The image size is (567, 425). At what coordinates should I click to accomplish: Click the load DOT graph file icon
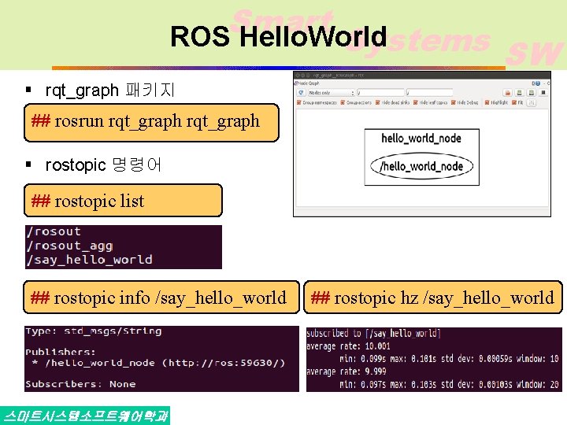pyautogui.click(x=507, y=93)
